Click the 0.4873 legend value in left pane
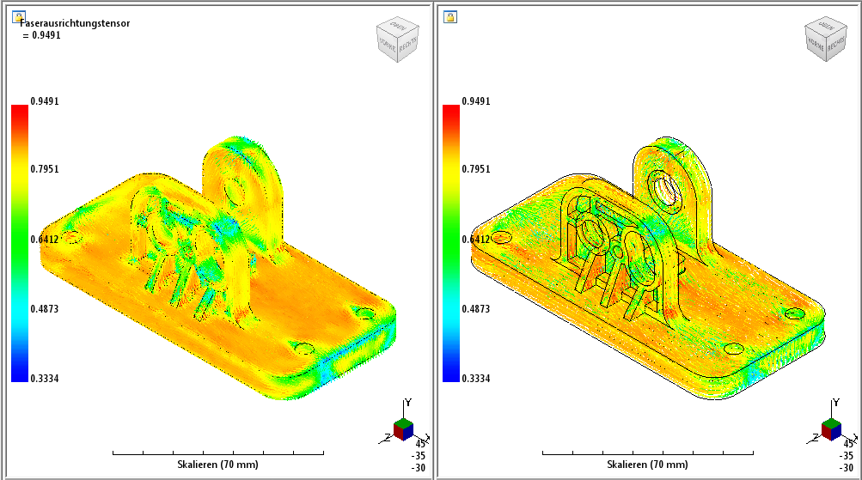Image resolution: width=862 pixels, height=480 pixels. click(x=45, y=308)
